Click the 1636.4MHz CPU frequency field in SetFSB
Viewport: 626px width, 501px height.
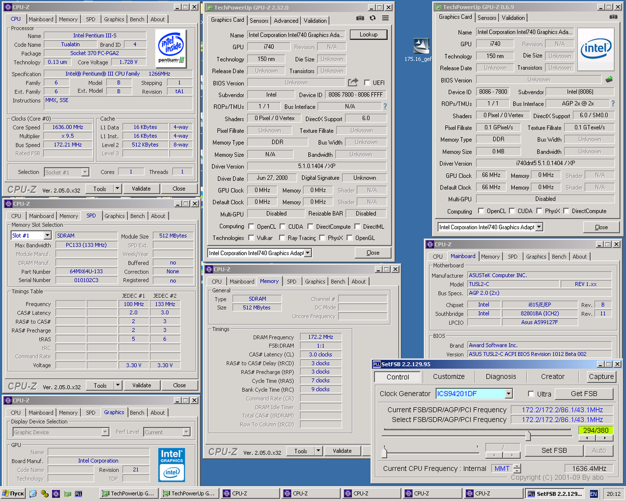(x=589, y=469)
